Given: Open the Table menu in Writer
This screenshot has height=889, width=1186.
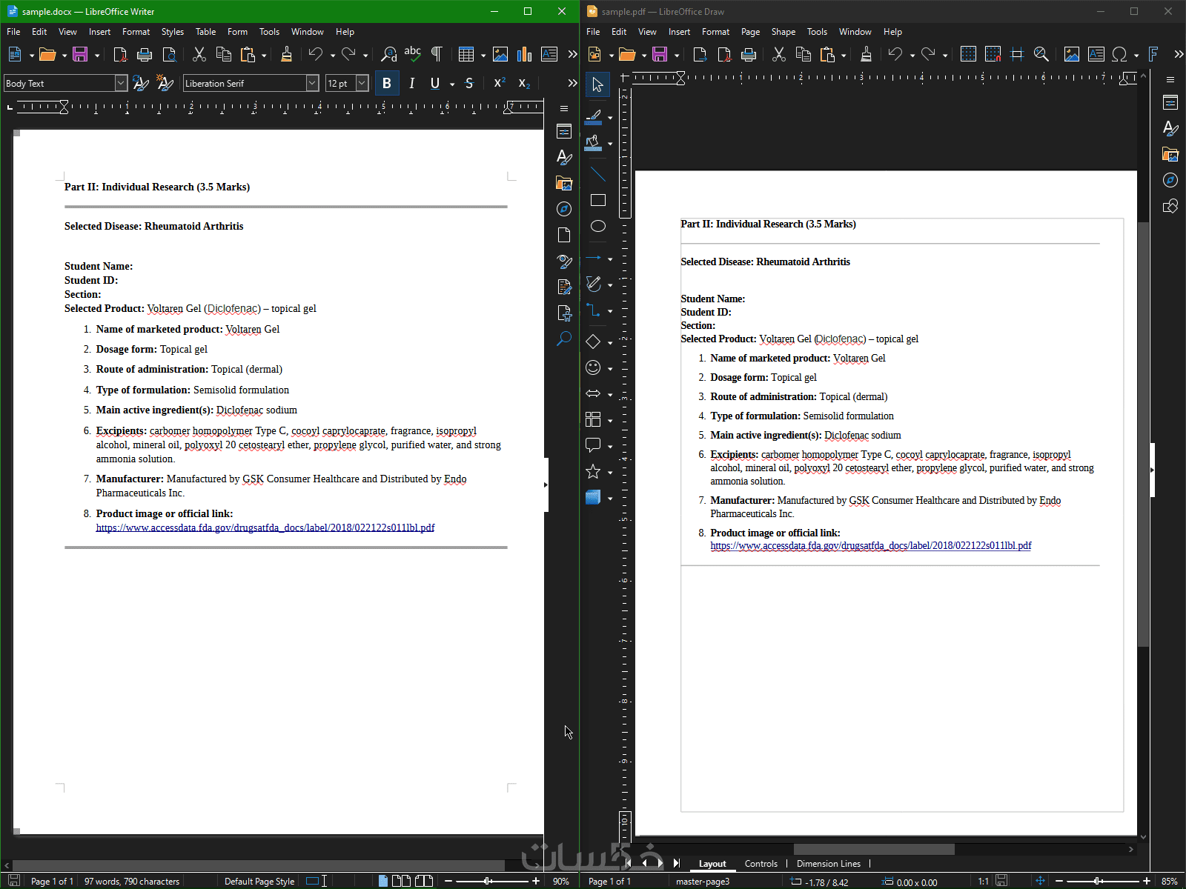Looking at the screenshot, I should tap(206, 32).
